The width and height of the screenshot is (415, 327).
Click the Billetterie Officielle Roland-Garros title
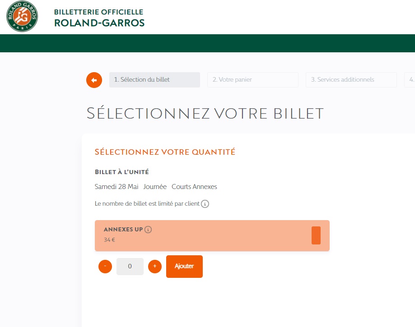click(99, 17)
